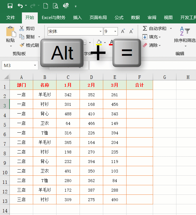Click the New blank document icon
196x215 pixels.
coord(46,6)
